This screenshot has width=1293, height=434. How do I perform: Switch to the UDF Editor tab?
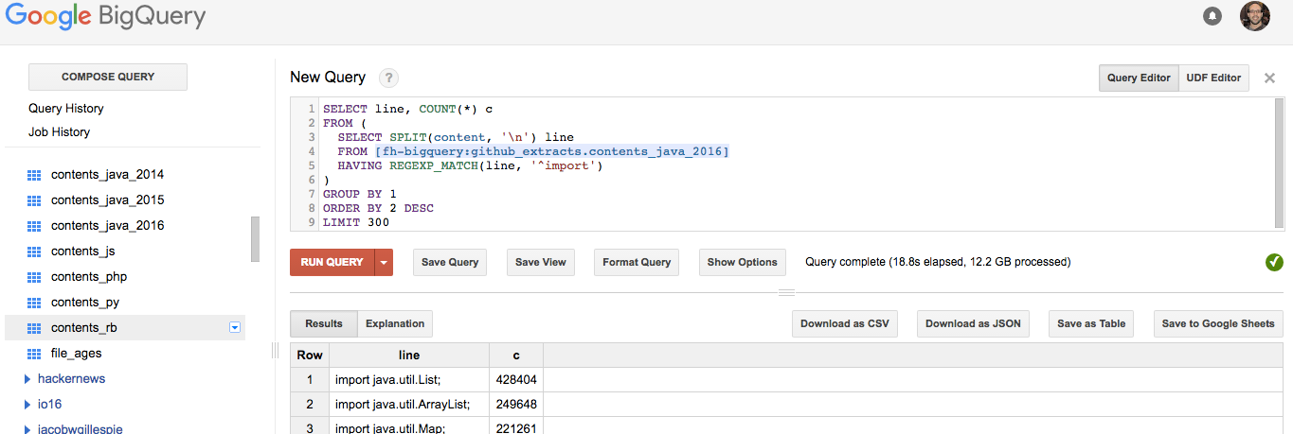pyautogui.click(x=1213, y=78)
